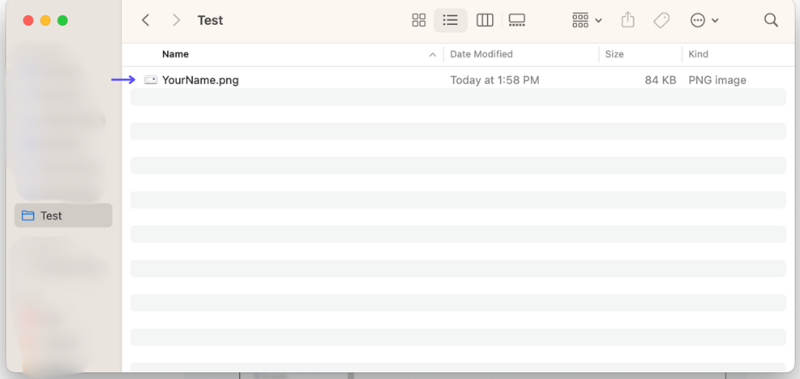Sort by Date Modified column header
This screenshot has width=800, height=379.
[x=481, y=54]
